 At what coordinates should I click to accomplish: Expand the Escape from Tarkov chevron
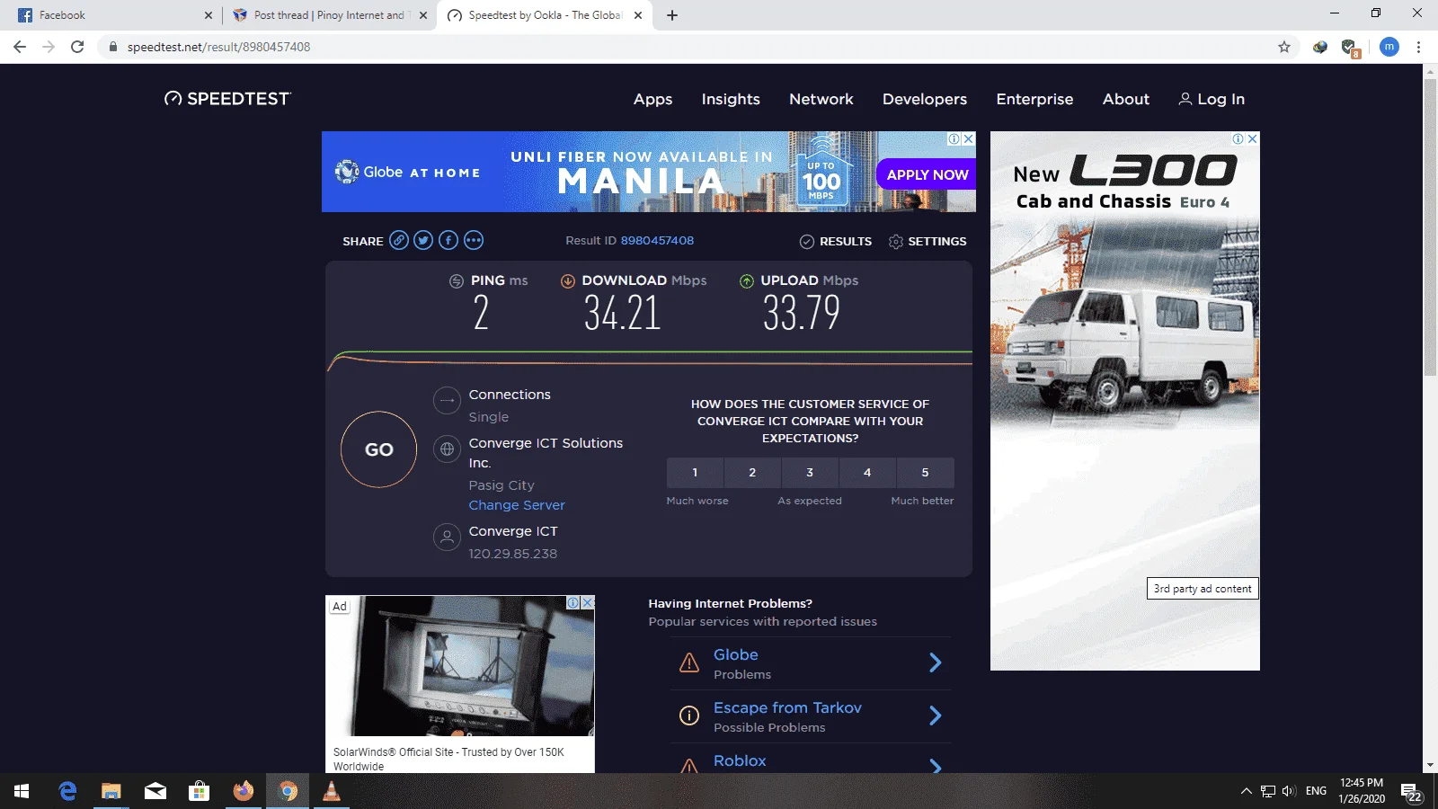(936, 716)
